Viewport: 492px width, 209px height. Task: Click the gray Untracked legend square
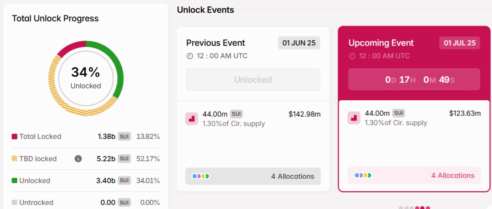(x=14, y=202)
